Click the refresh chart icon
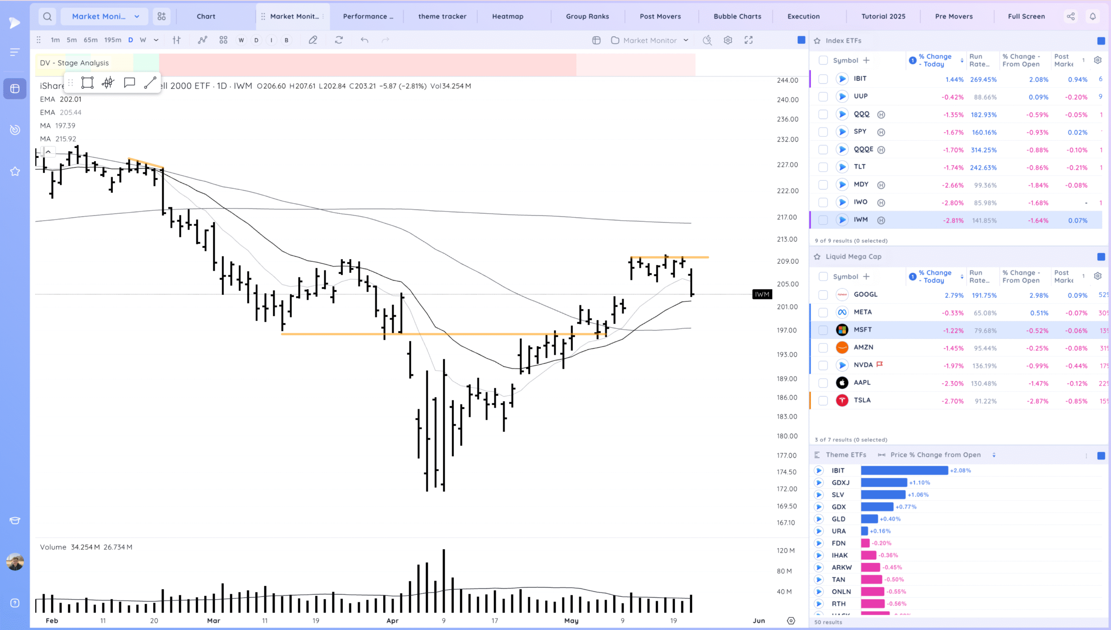This screenshot has height=630, width=1111. pos(339,40)
